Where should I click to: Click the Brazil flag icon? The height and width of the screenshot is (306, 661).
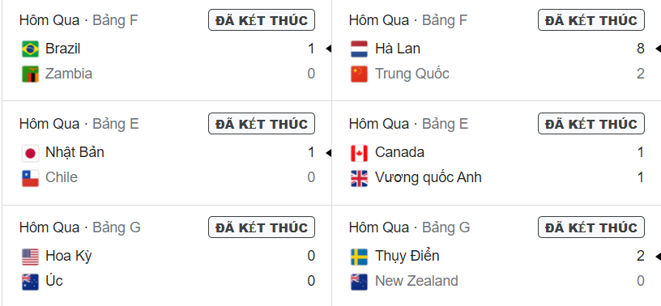(30, 49)
